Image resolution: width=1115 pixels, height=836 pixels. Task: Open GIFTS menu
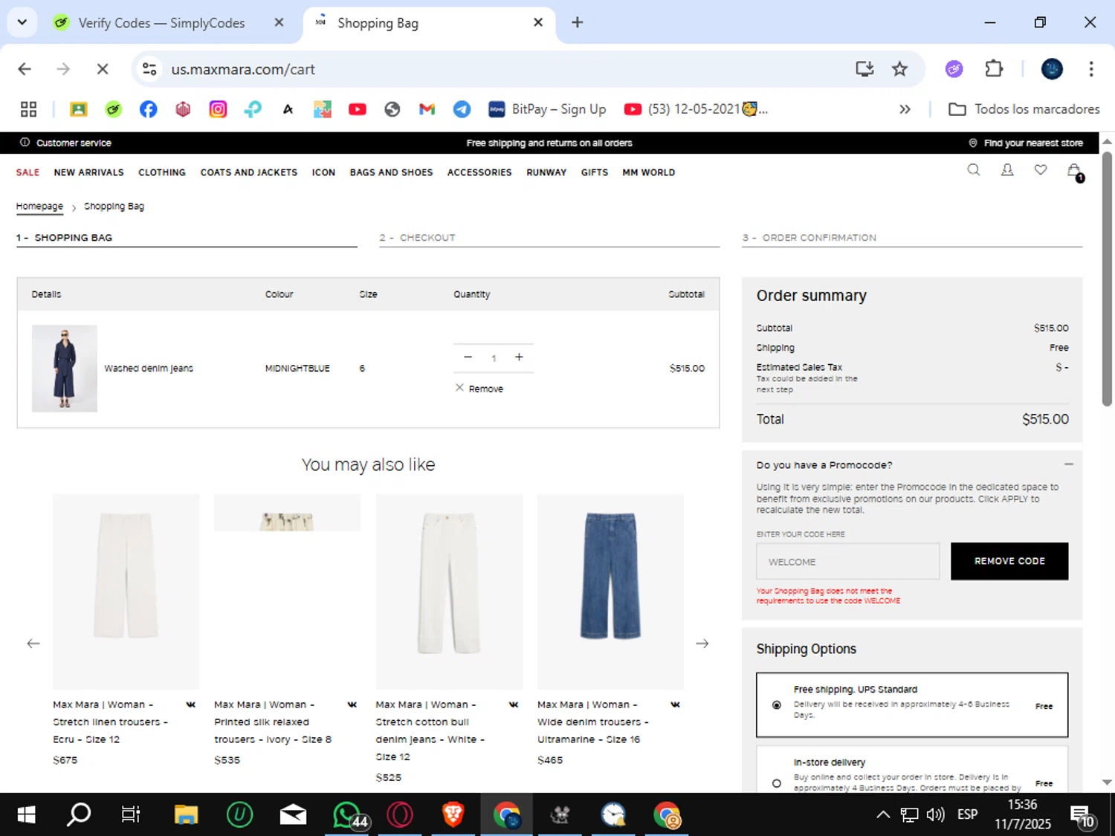pyautogui.click(x=595, y=172)
